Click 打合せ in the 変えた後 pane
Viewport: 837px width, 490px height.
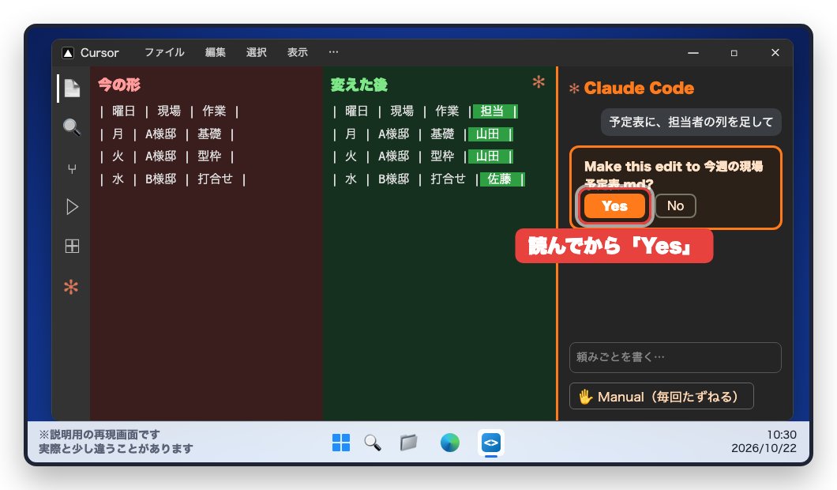[448, 179]
